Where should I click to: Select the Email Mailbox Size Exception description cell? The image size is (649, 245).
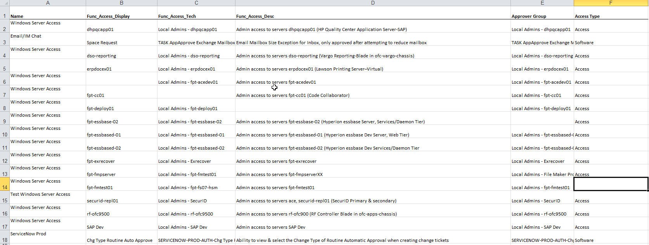373,39
